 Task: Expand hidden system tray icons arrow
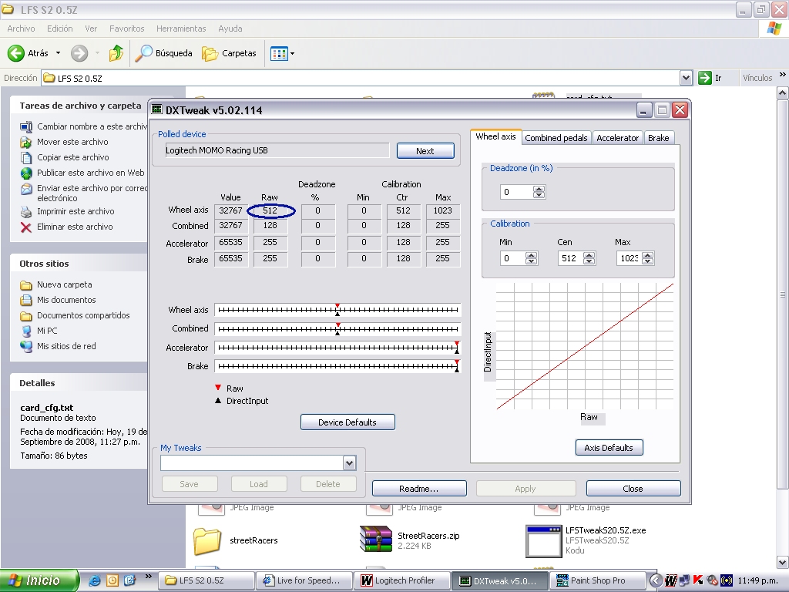click(x=655, y=580)
